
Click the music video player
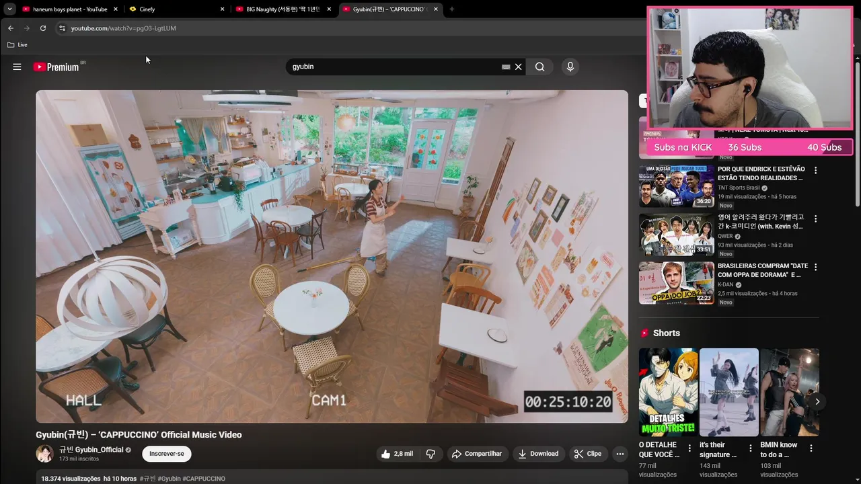[x=332, y=256]
